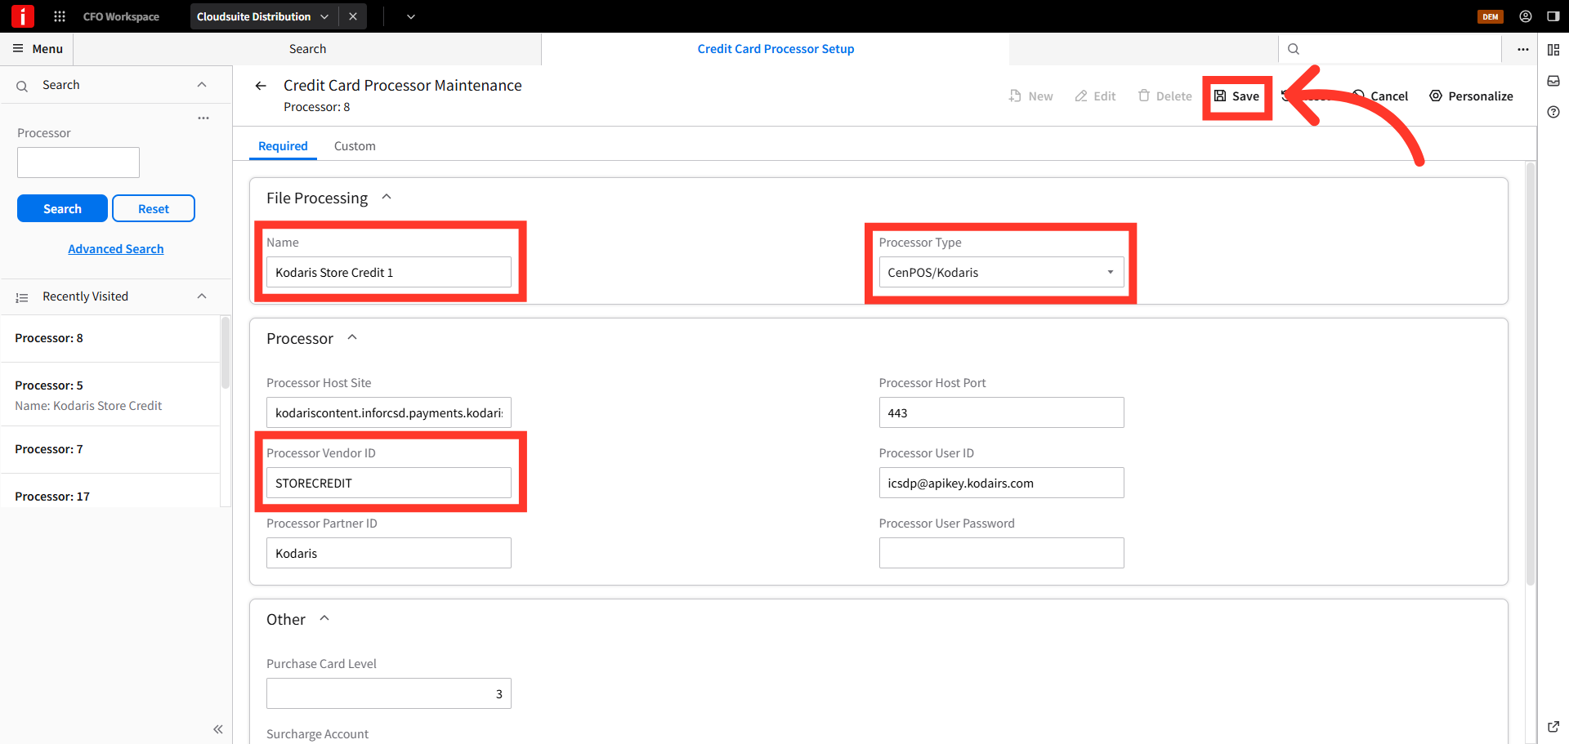Select the Required tab
1569x744 pixels.
point(283,146)
